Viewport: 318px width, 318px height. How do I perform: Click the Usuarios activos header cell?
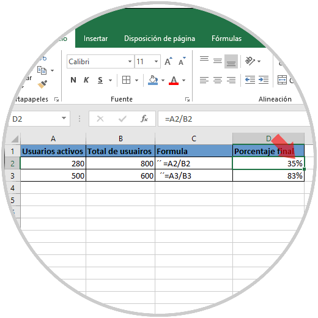(53, 151)
